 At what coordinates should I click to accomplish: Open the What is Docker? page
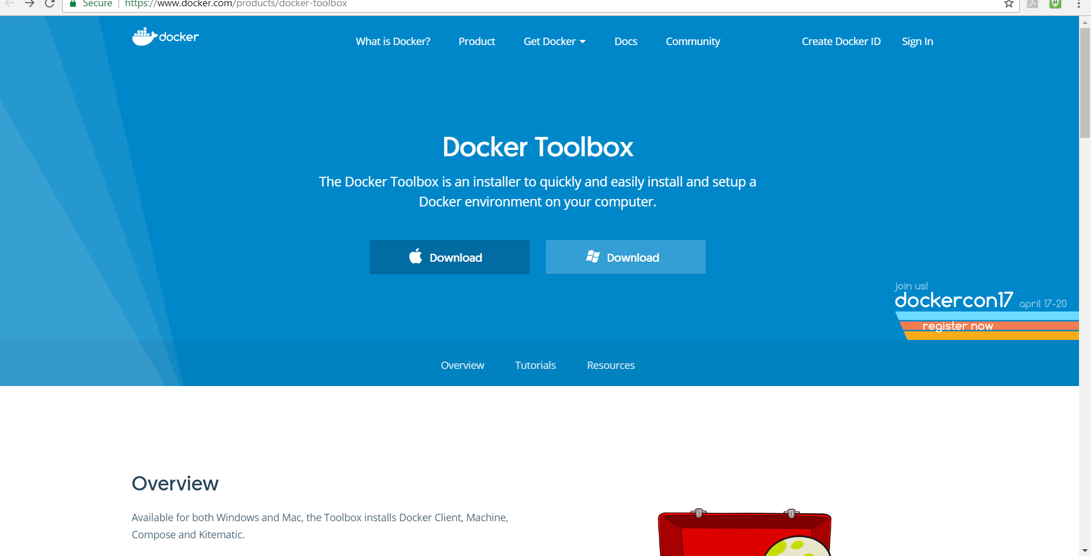point(393,42)
